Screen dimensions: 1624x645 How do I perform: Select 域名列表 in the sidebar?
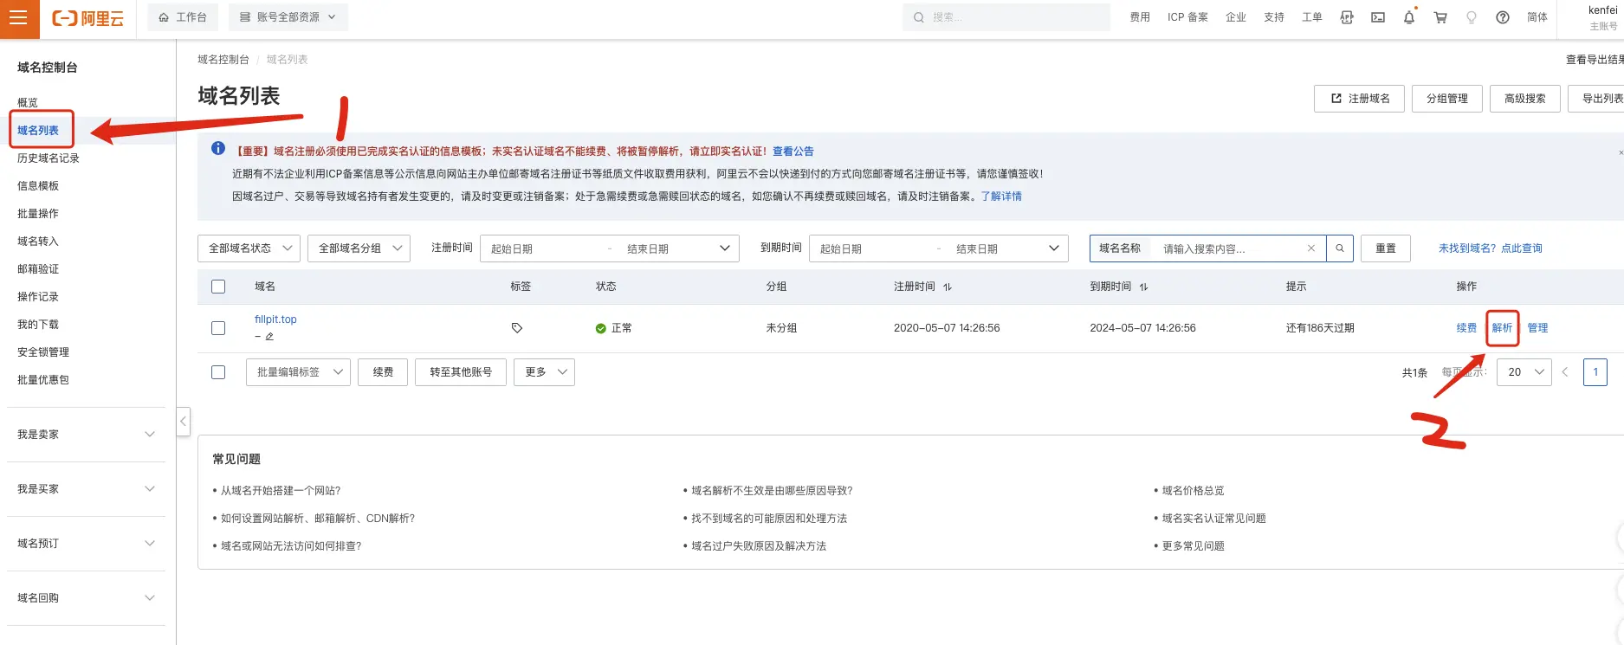coord(38,131)
